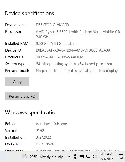Open the notification center icon

(x=121, y=157)
